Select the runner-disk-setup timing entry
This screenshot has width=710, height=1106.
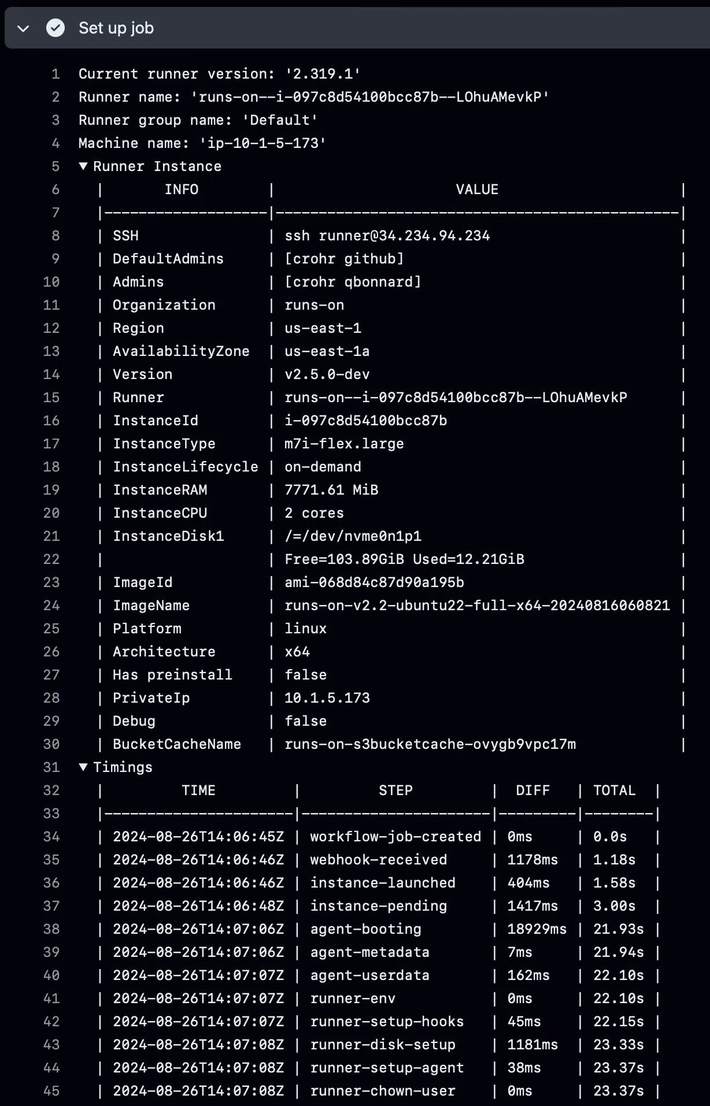click(382, 1045)
